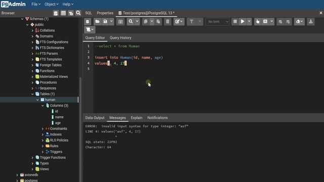The width and height of the screenshot is (324, 182).
Task: Click the Explain hand icon
Action: (258, 22)
